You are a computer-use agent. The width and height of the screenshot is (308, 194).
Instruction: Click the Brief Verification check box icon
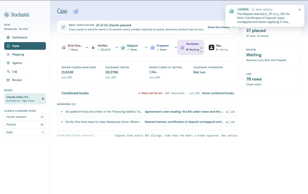click(63, 27)
